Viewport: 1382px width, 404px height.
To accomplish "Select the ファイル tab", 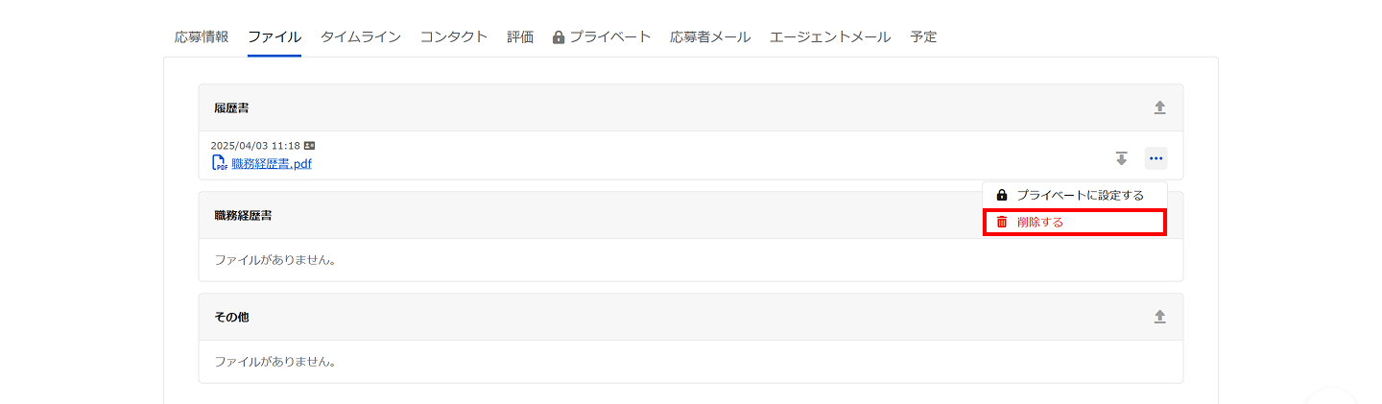I will tap(274, 37).
